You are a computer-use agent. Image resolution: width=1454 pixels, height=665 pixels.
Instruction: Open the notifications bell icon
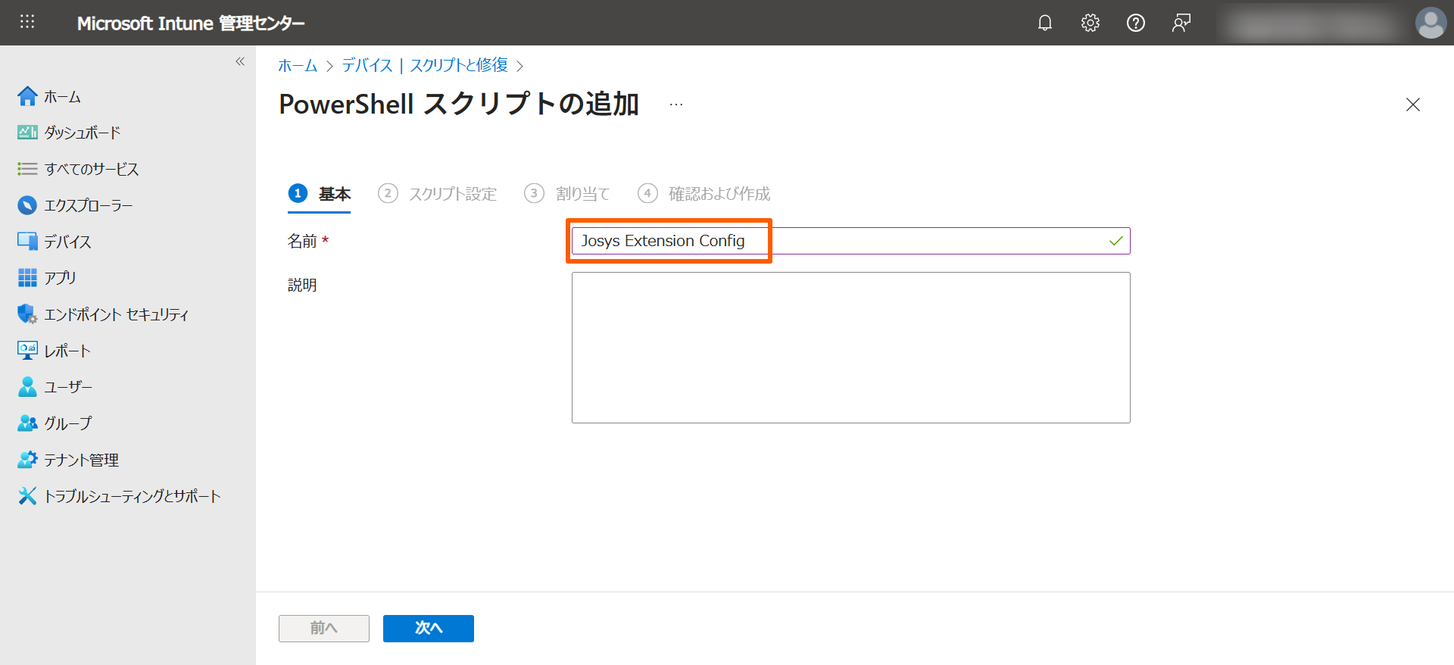point(1045,23)
